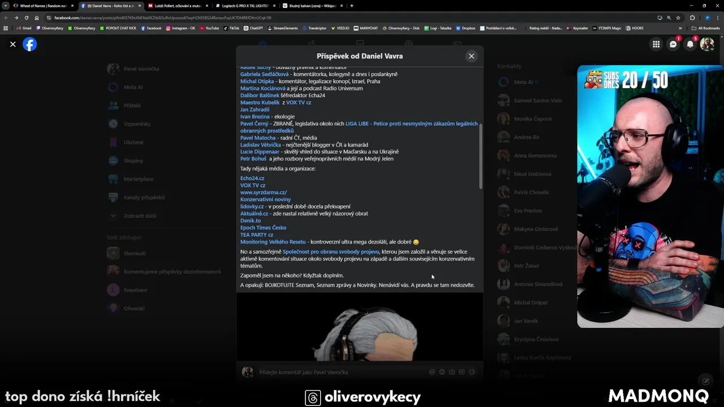Open the www.syrzdarma.cz link
The width and height of the screenshot is (724, 407).
(x=264, y=192)
